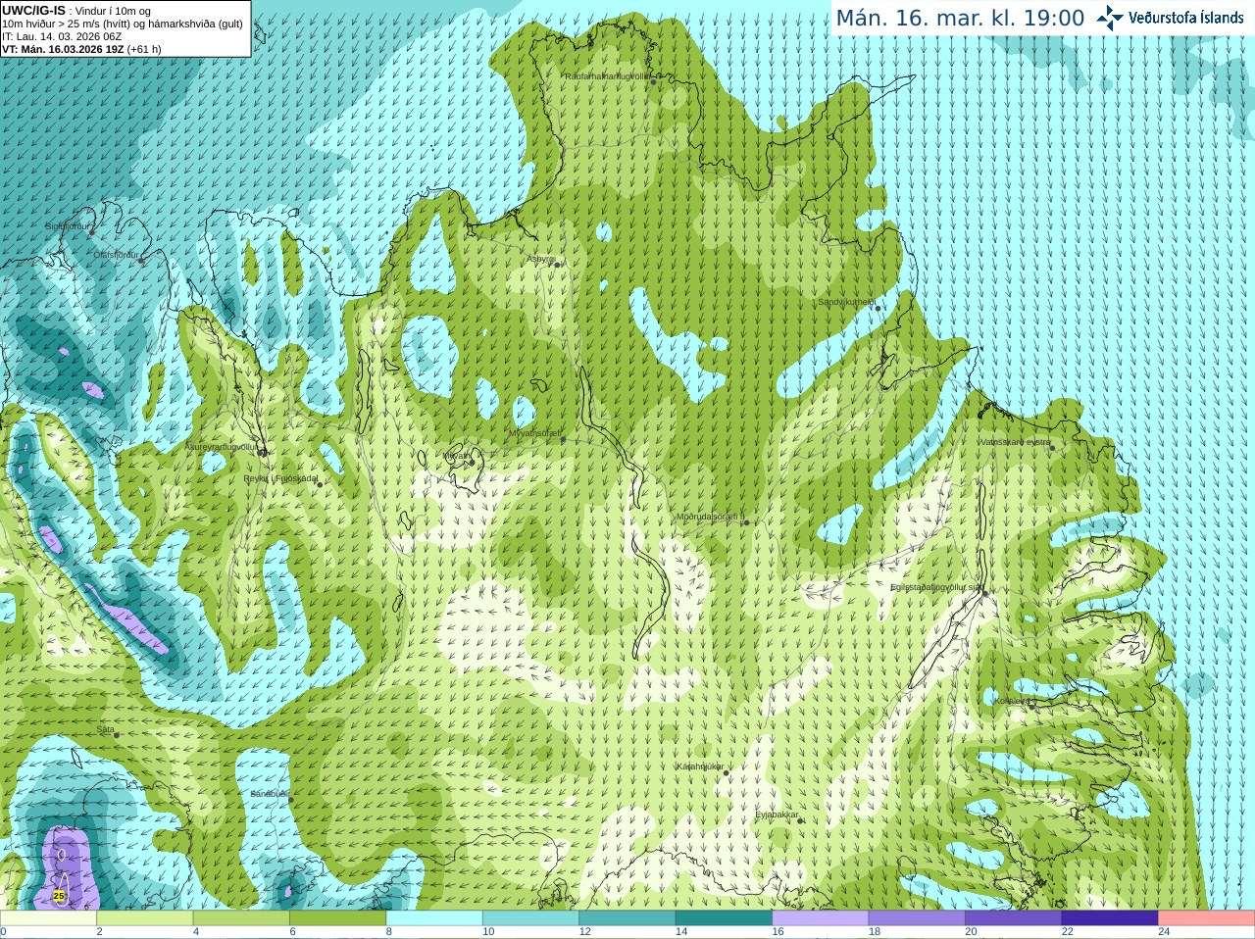Click the 20–22 m/s violet legend swatch
The image size is (1255, 939).
1014,918
